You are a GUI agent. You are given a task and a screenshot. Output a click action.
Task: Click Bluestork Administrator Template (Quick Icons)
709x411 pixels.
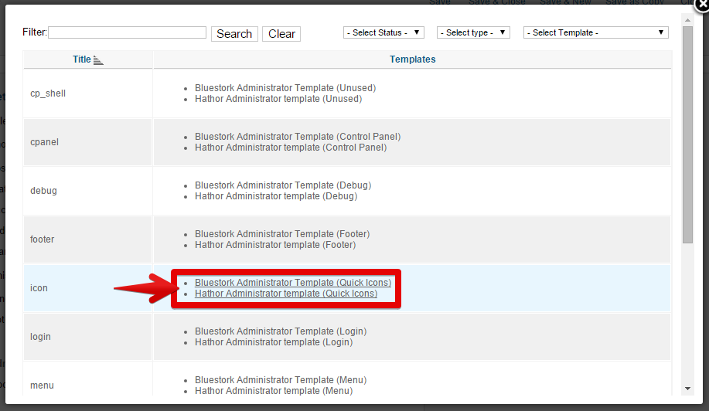click(293, 283)
